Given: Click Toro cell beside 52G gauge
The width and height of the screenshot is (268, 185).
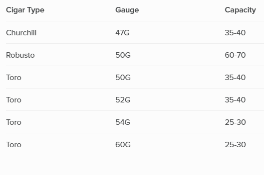Looking at the screenshot, I should point(13,100).
